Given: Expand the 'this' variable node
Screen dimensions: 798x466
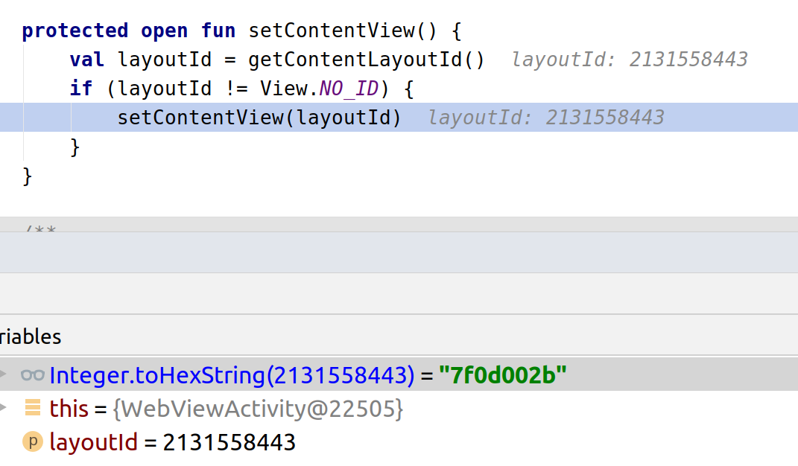Looking at the screenshot, I should [4, 408].
